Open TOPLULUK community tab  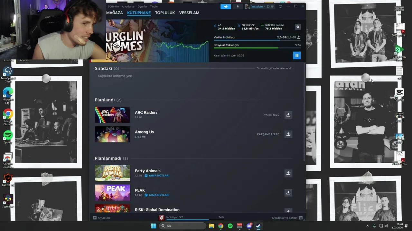tap(165, 13)
